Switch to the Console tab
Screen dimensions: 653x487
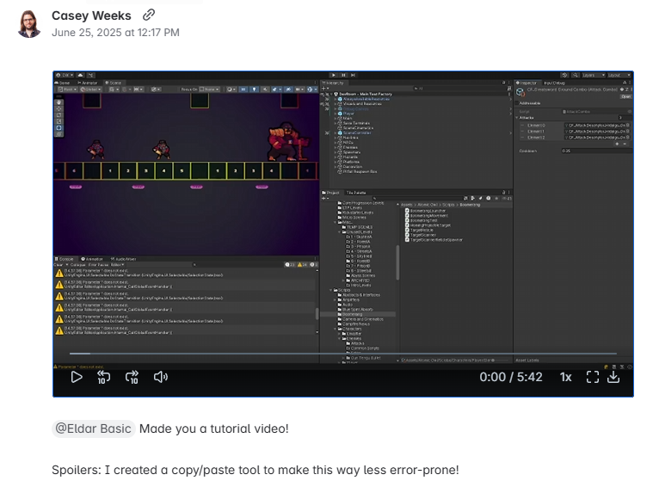coord(66,258)
